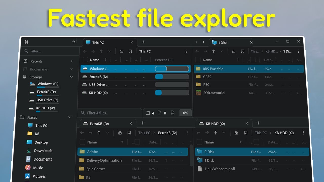
Task: Click This PC breadcrumb in KB HDD (X:) pane
Action: 261,133
